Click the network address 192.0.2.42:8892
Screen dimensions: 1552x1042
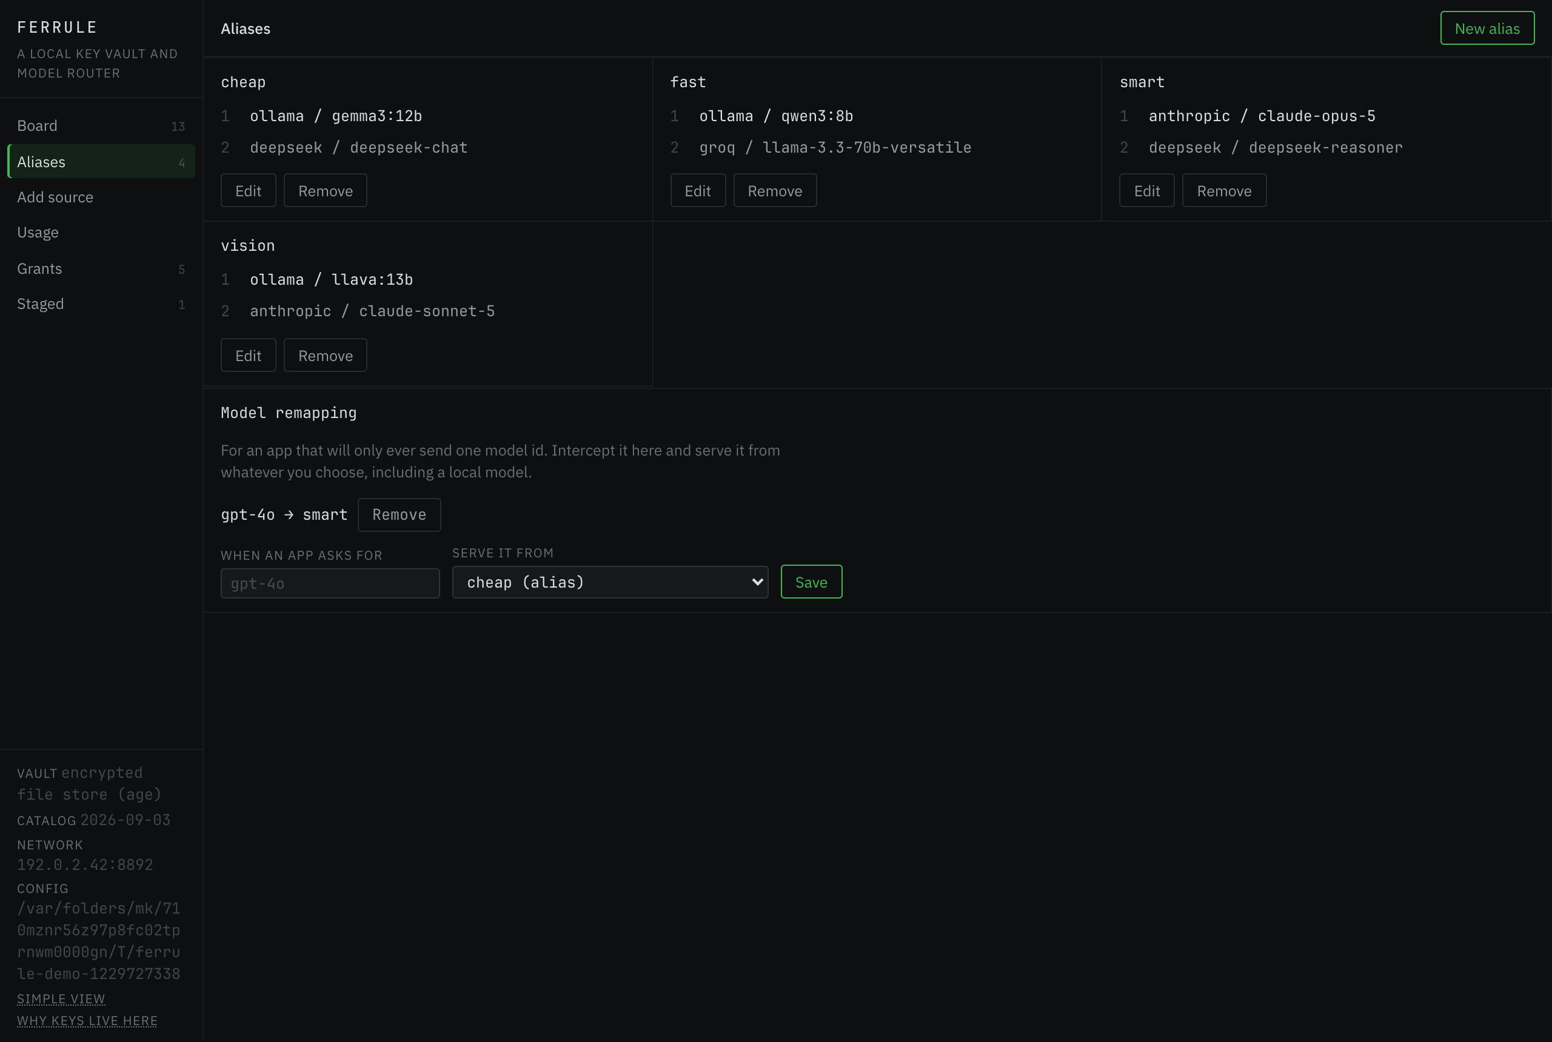pyautogui.click(x=85, y=864)
